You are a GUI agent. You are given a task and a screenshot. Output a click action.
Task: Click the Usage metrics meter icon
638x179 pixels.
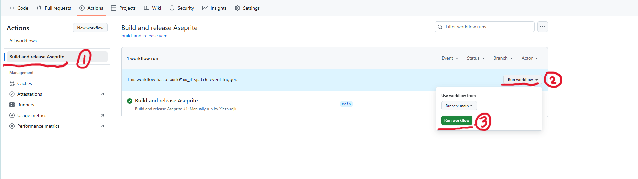(x=12, y=115)
